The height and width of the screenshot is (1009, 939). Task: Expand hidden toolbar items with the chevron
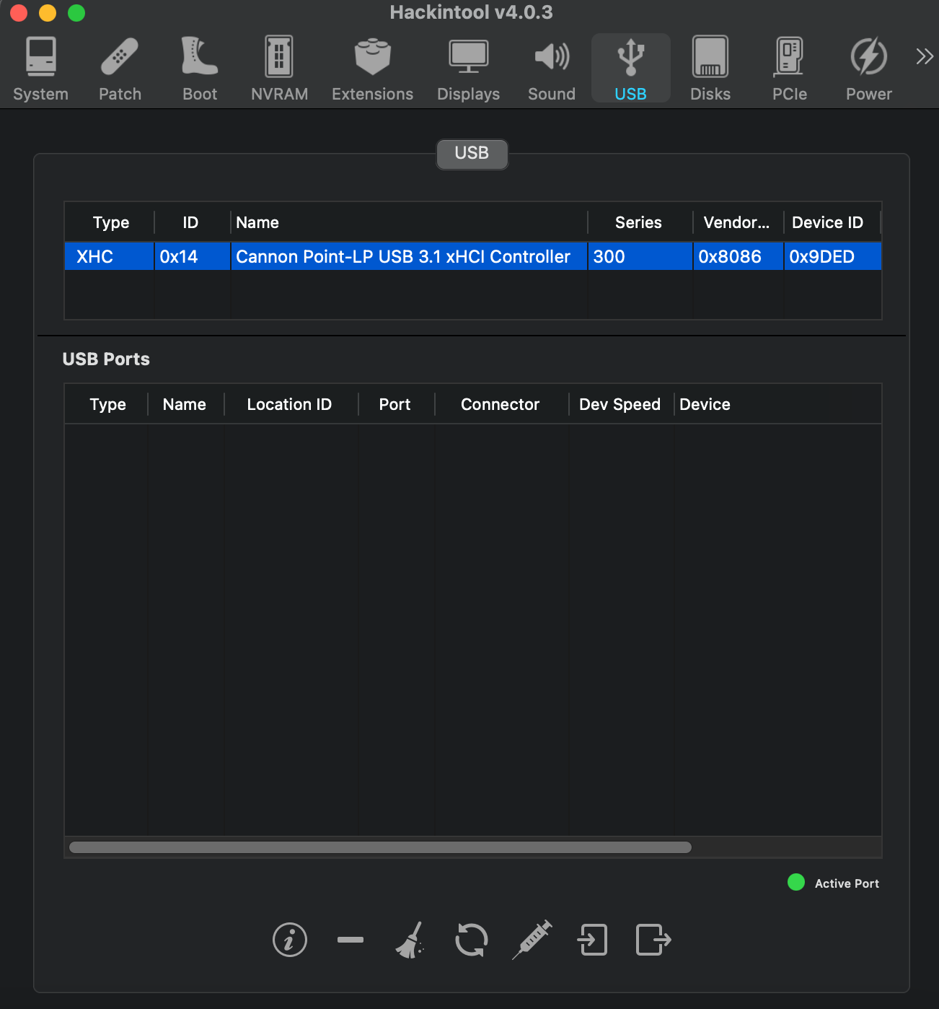924,56
